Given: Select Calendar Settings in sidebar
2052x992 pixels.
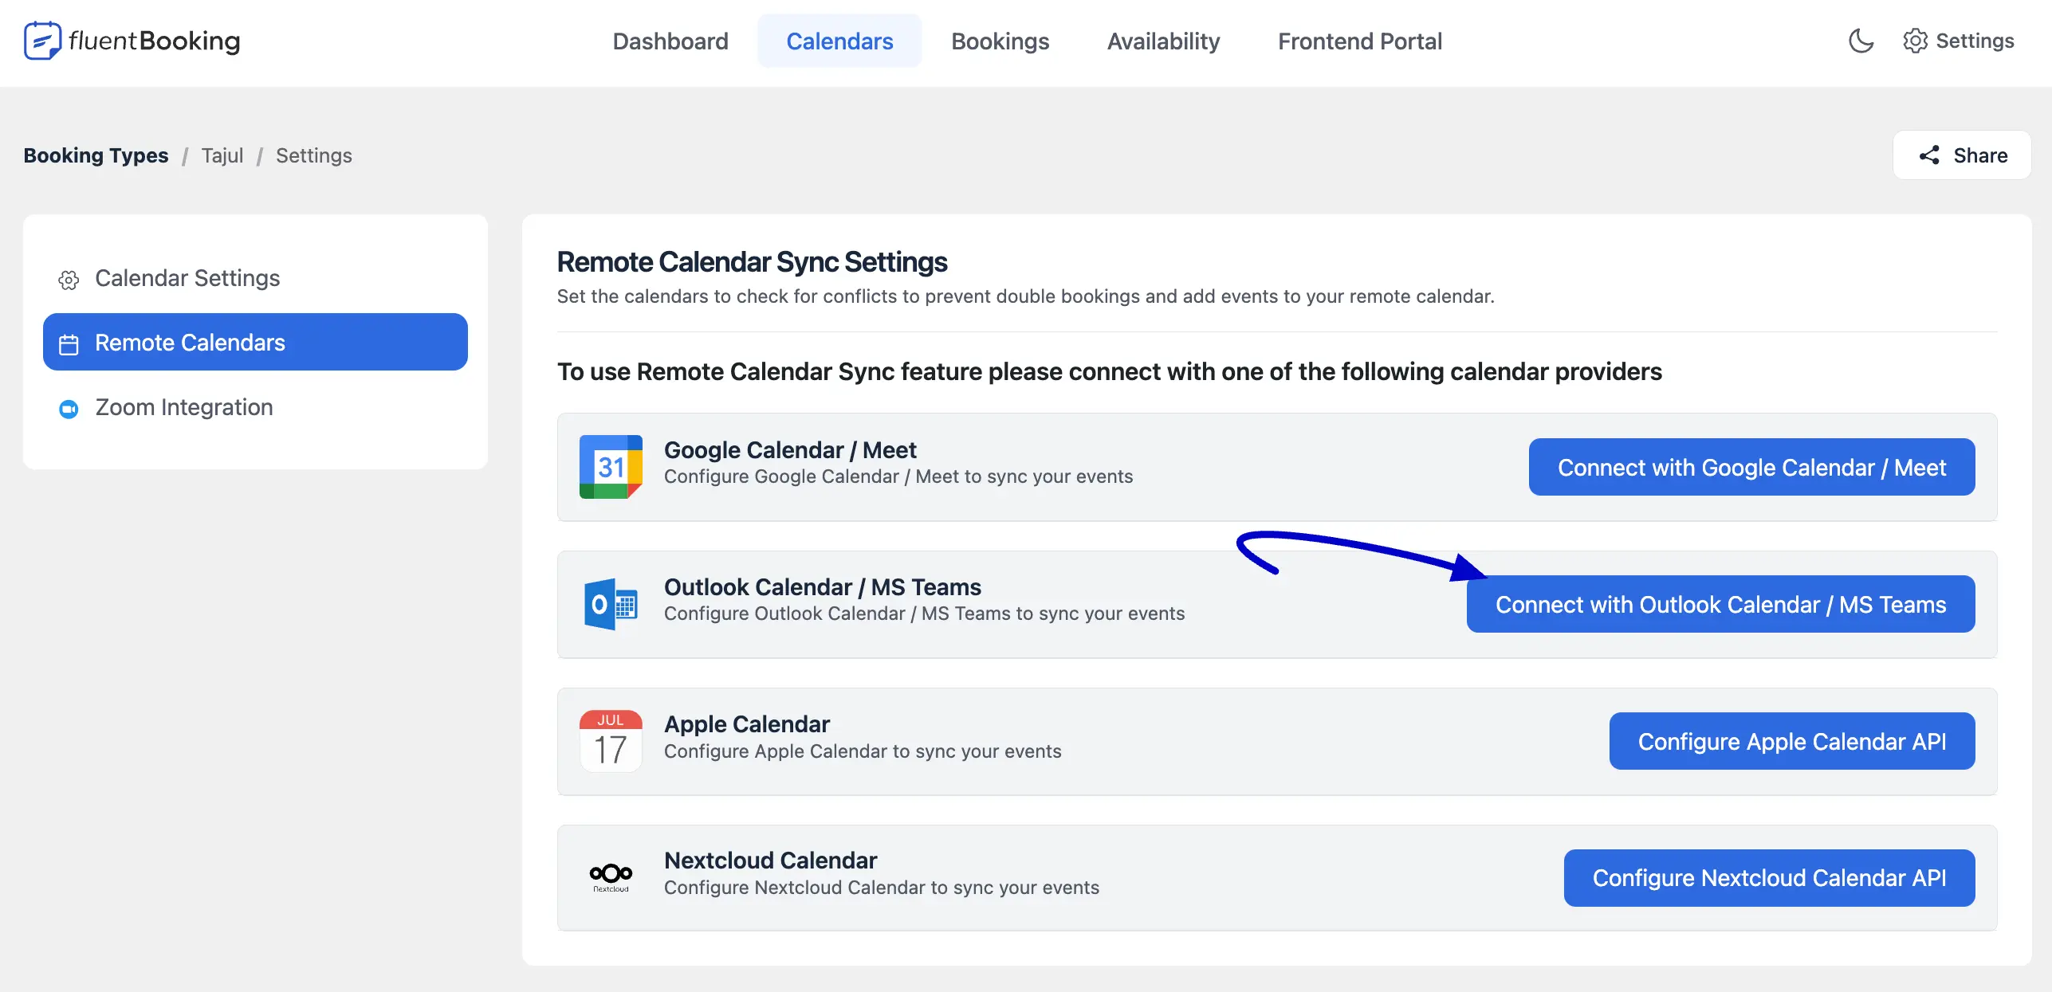Looking at the screenshot, I should click(255, 278).
